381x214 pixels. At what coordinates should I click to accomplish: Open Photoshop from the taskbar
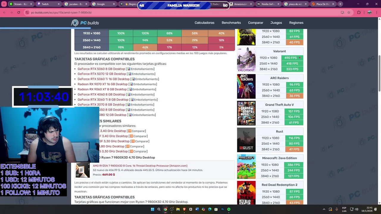[x=222, y=209]
